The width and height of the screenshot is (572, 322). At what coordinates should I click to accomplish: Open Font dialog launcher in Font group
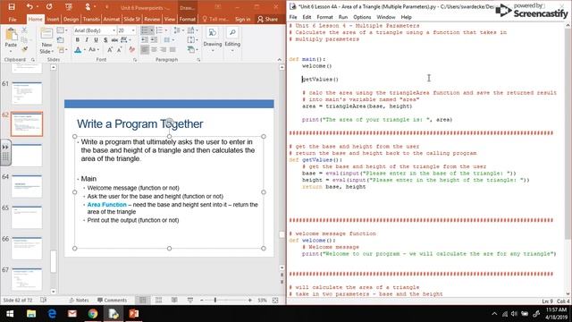coord(135,60)
